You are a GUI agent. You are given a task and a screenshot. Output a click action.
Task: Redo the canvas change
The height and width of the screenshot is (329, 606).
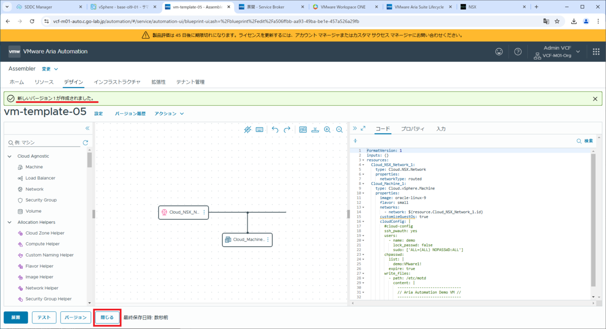tap(287, 130)
